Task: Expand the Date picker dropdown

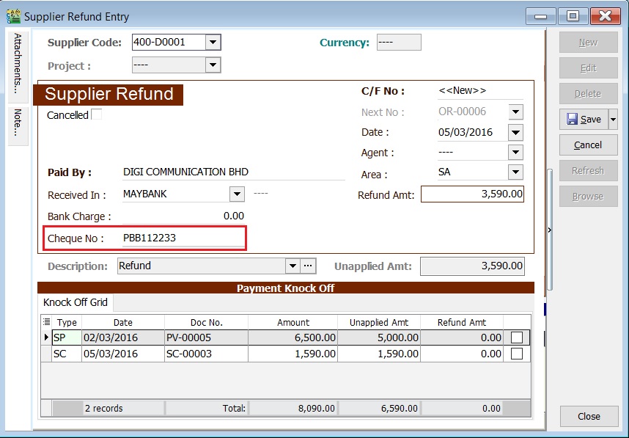Action: pos(515,133)
